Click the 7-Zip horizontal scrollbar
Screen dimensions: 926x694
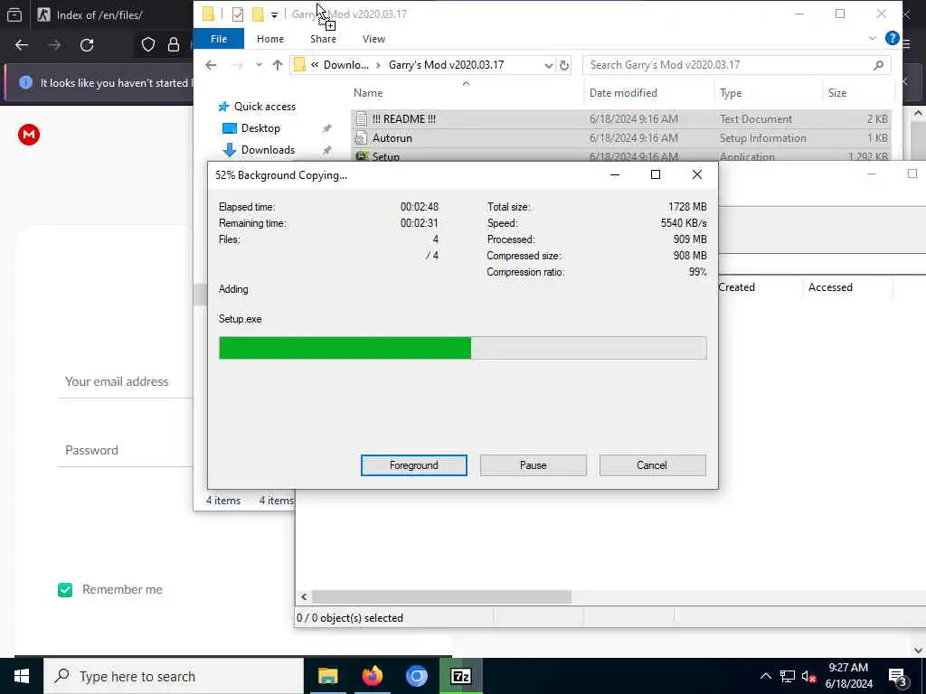point(441,597)
